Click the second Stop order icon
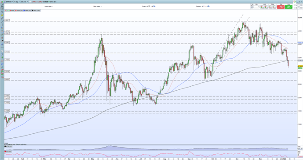 pyautogui.click(x=275, y=7)
